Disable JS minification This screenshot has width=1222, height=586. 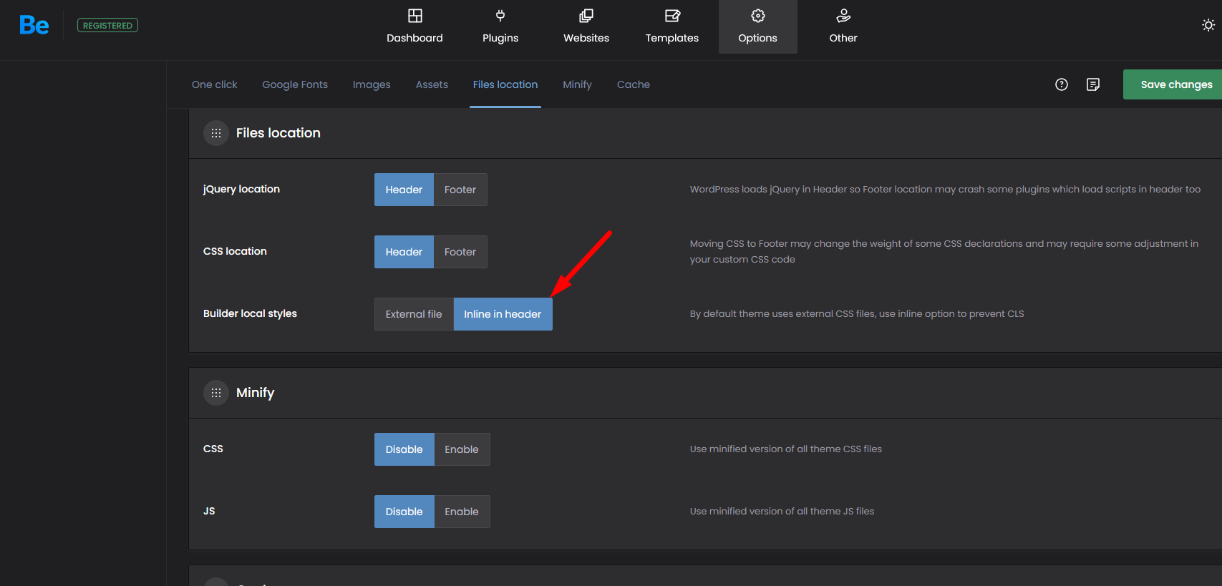pyautogui.click(x=404, y=512)
